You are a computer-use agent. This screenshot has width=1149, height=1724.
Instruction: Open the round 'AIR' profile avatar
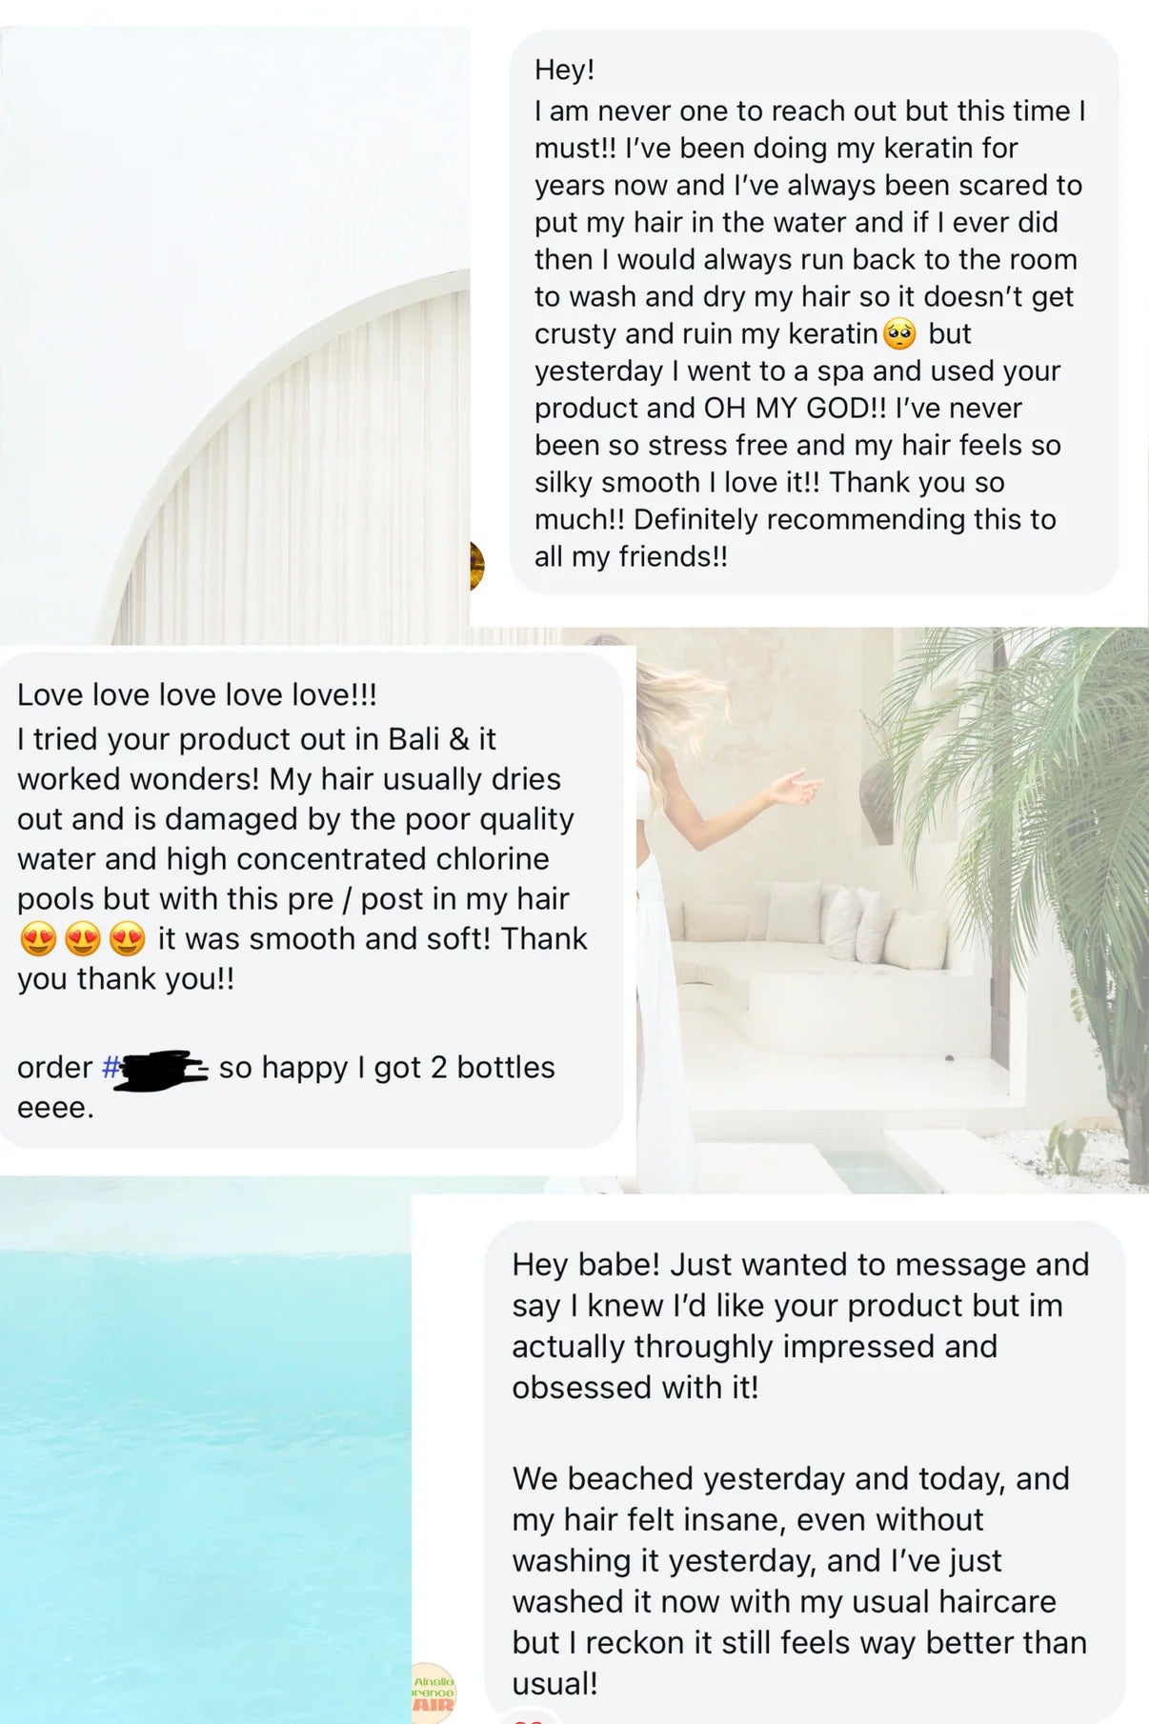tap(434, 1694)
